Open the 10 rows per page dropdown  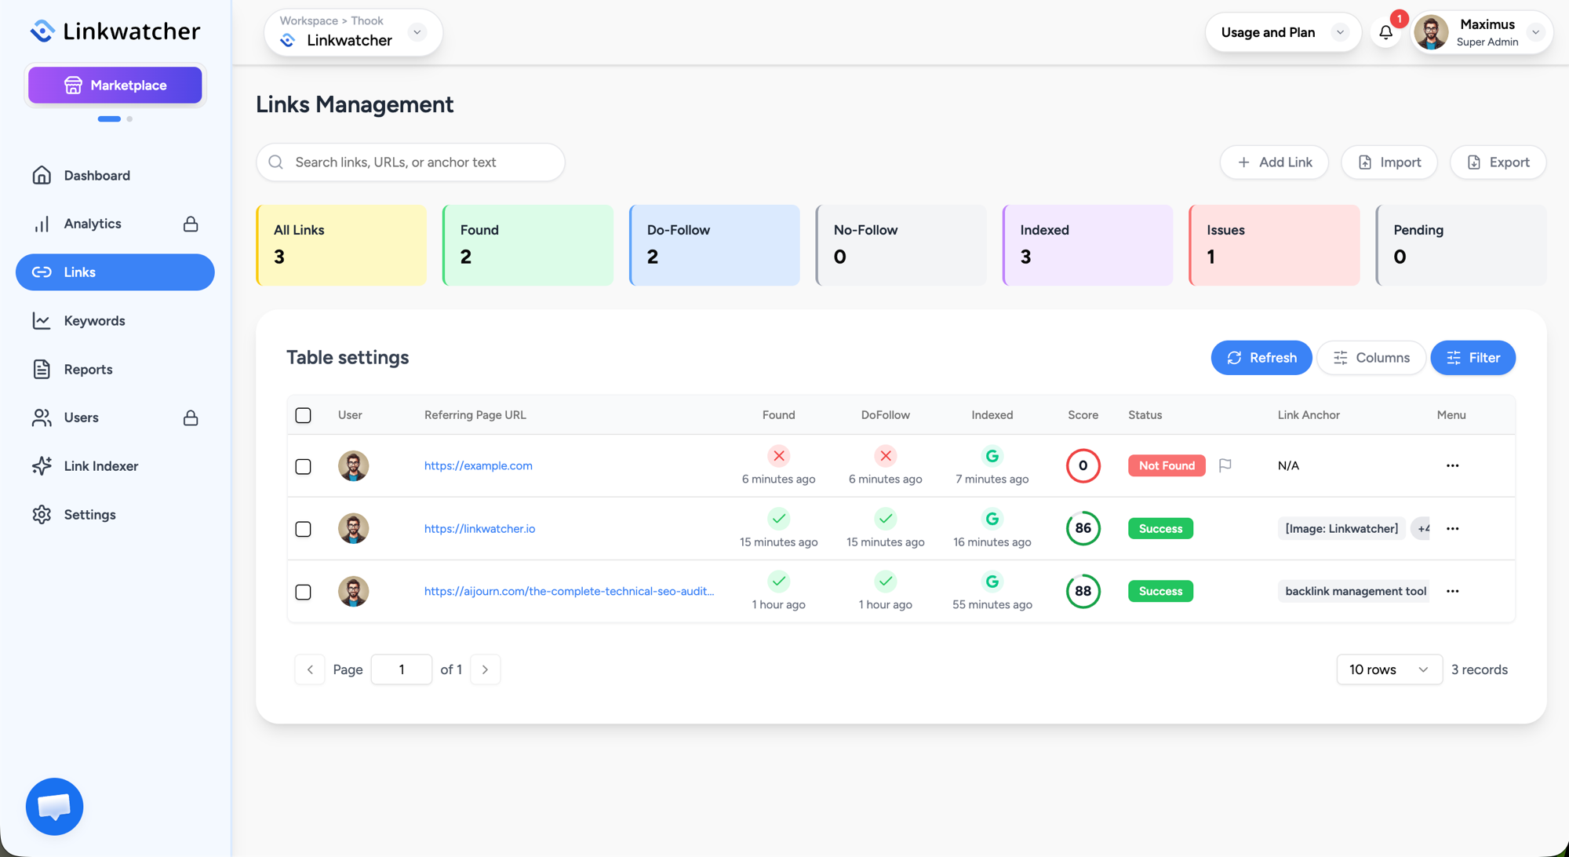[1389, 669]
